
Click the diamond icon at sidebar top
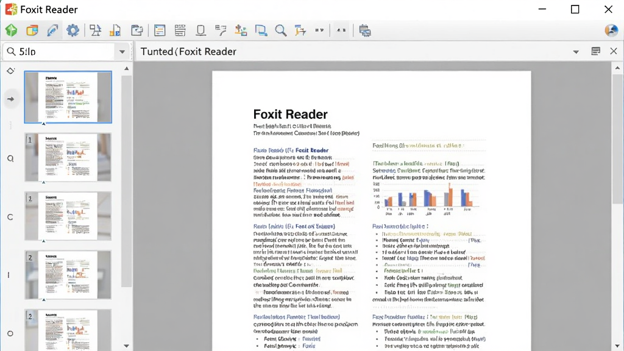pos(11,71)
